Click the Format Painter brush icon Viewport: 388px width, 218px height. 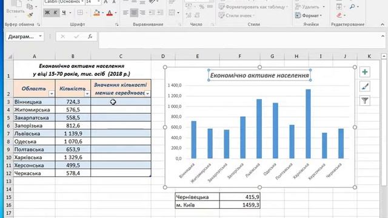(x=30, y=15)
